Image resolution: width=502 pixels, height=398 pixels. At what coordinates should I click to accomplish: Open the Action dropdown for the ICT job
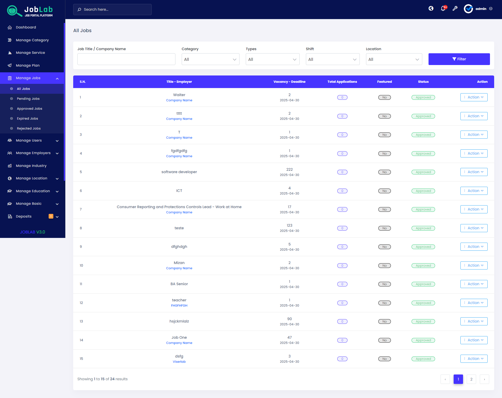[x=474, y=191]
